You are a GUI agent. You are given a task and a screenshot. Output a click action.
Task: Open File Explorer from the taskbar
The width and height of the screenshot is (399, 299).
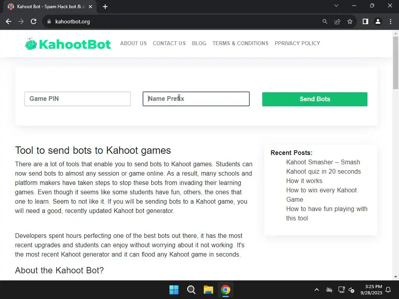[208, 290]
